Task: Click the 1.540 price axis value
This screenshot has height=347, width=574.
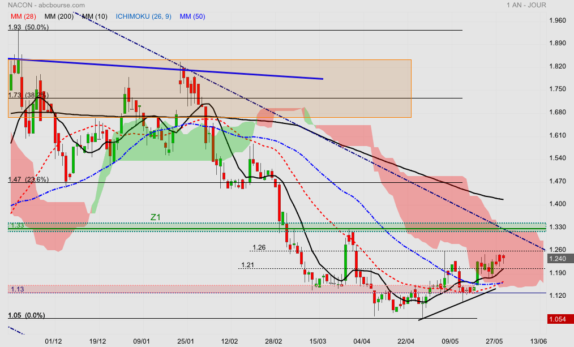Action: click(558, 158)
